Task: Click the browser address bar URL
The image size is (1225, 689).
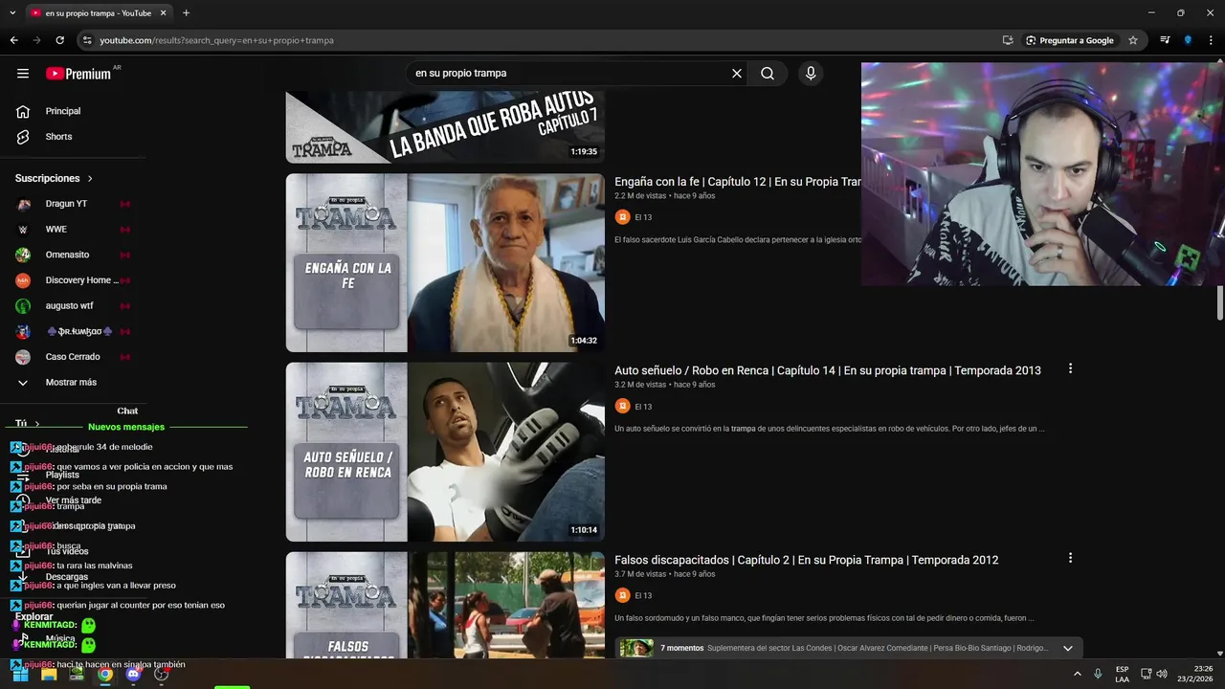Action: tap(216, 40)
